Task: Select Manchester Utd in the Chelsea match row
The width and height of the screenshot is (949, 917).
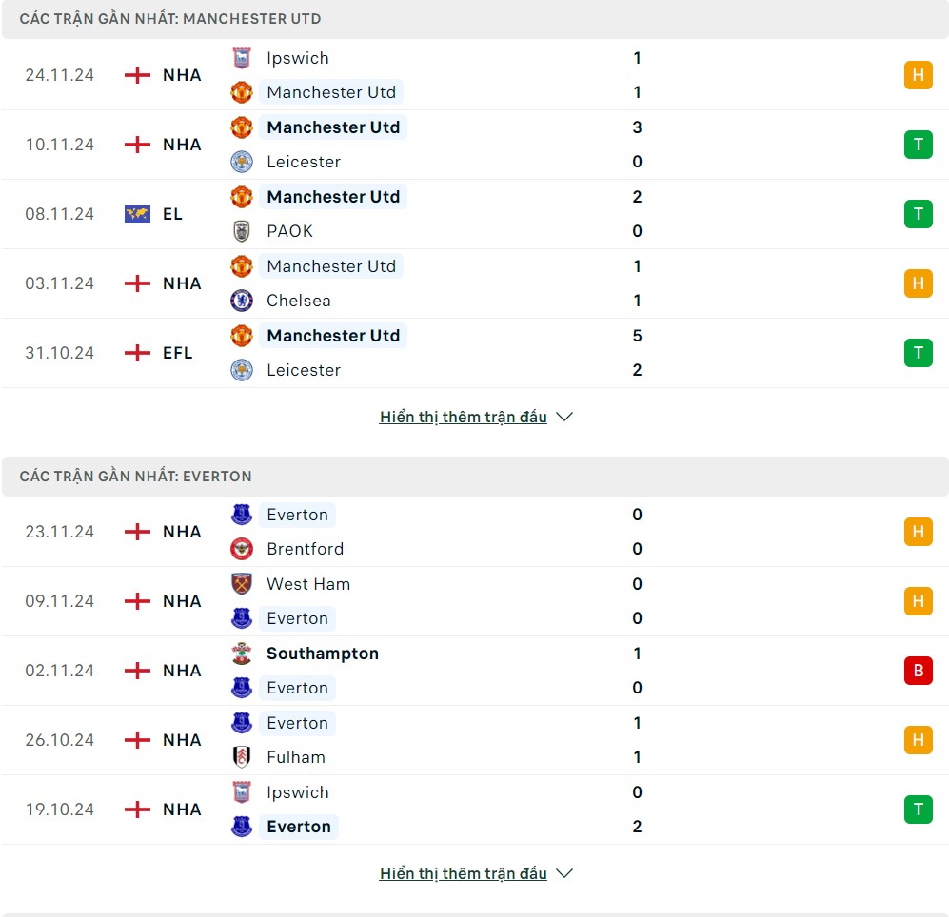Action: pos(330,266)
